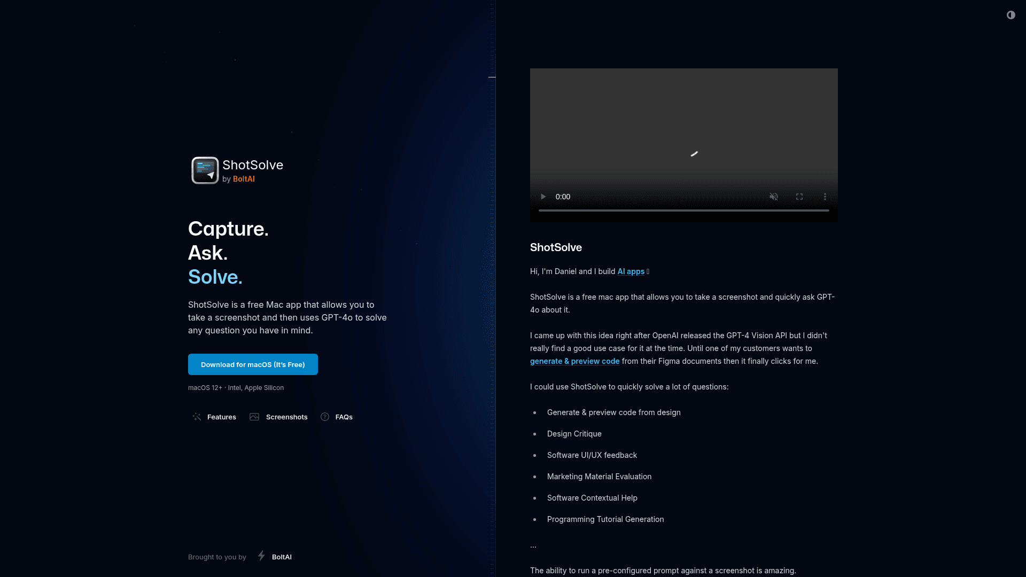Open video more options menu
This screenshot has height=577, width=1026.
point(825,197)
